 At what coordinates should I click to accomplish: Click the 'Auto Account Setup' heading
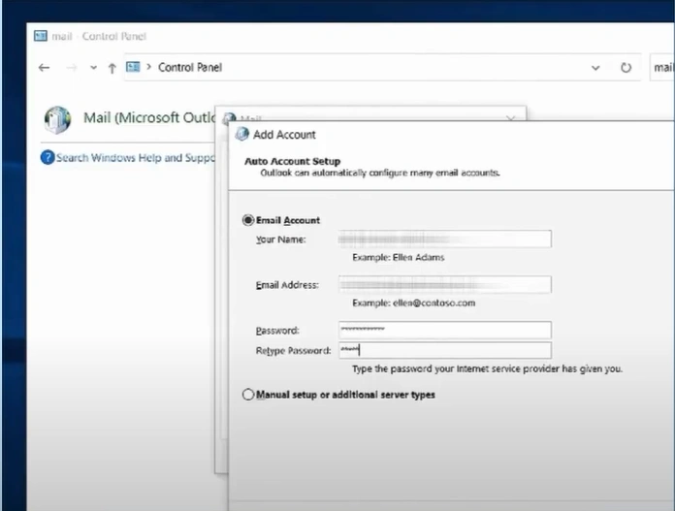(292, 161)
